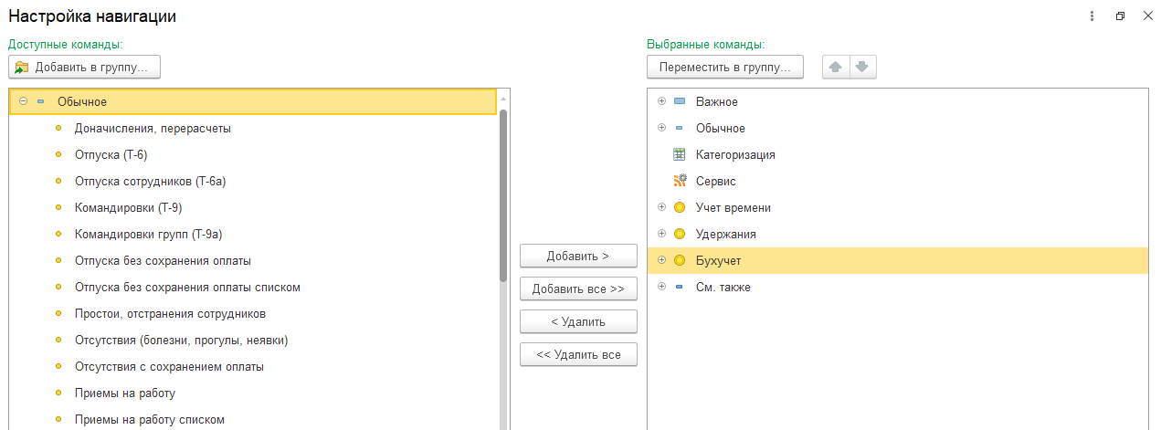Expand the Бухучет group node
The image size is (1161, 430).
(660, 260)
